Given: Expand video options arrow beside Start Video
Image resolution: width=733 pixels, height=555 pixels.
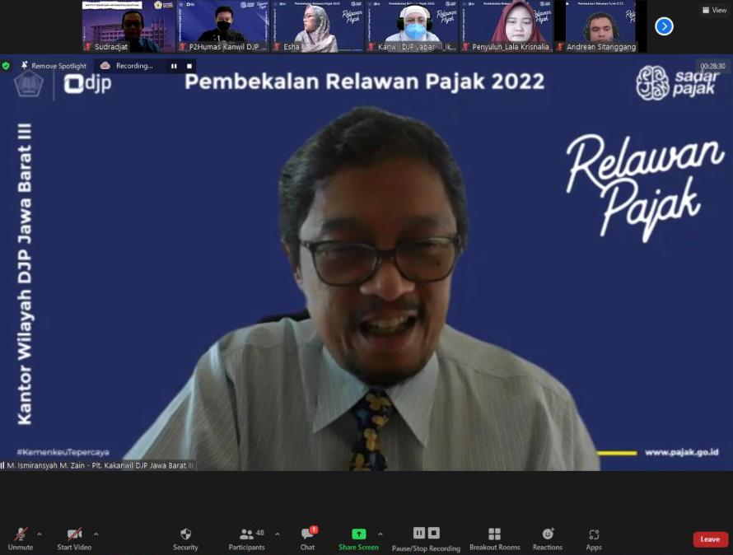Looking at the screenshot, I should [x=96, y=534].
